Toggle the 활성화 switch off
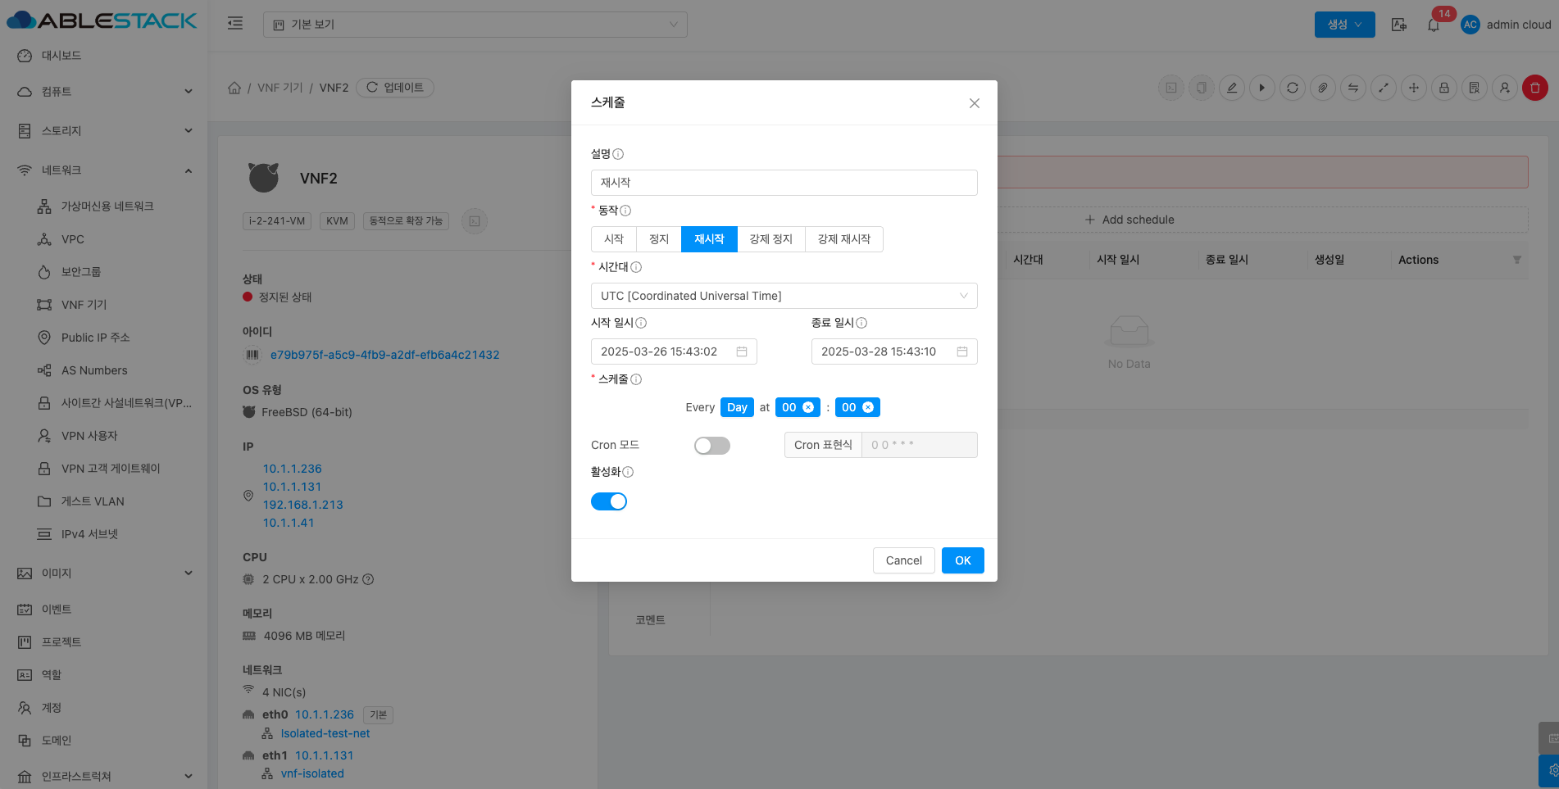The height and width of the screenshot is (789, 1559). [608, 501]
